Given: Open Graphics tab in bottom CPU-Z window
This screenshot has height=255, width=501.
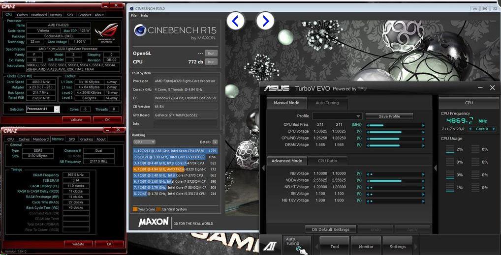Looking at the screenshot, I should [86, 139].
